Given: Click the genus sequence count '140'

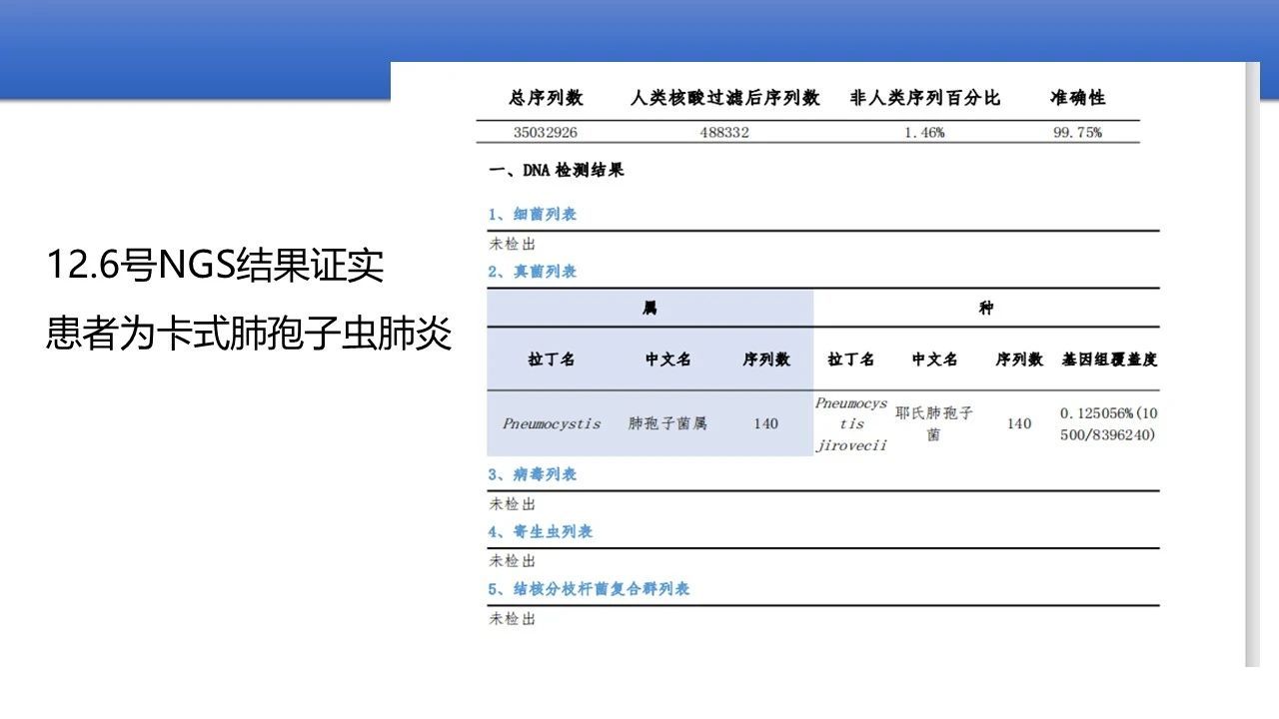Looking at the screenshot, I should click(766, 423).
